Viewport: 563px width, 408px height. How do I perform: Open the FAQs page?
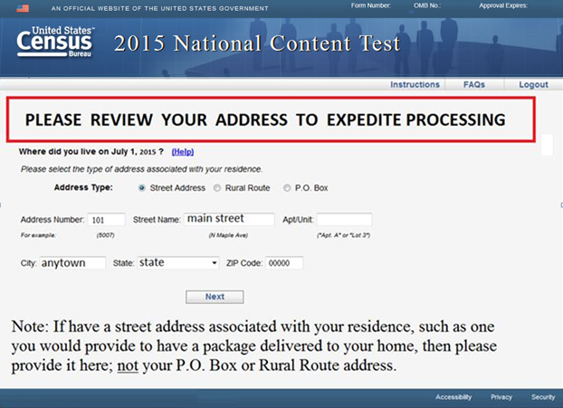tap(474, 85)
